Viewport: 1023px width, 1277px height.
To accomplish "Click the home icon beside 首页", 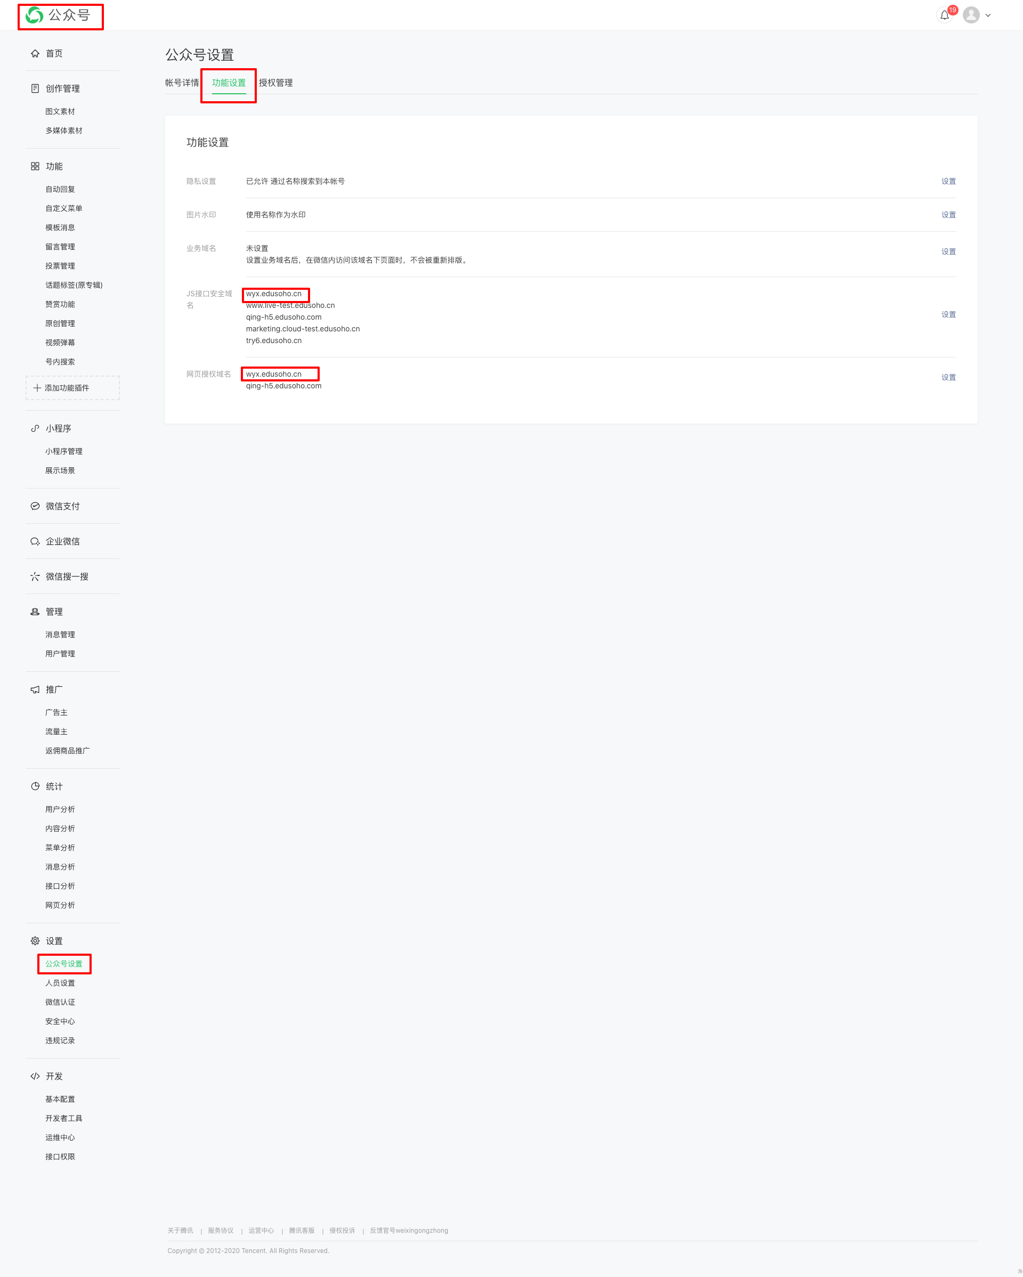I will [x=35, y=53].
